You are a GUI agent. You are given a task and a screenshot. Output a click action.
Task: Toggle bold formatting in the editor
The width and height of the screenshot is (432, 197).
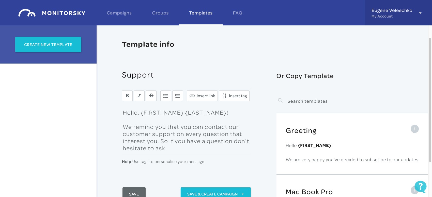[127, 96]
